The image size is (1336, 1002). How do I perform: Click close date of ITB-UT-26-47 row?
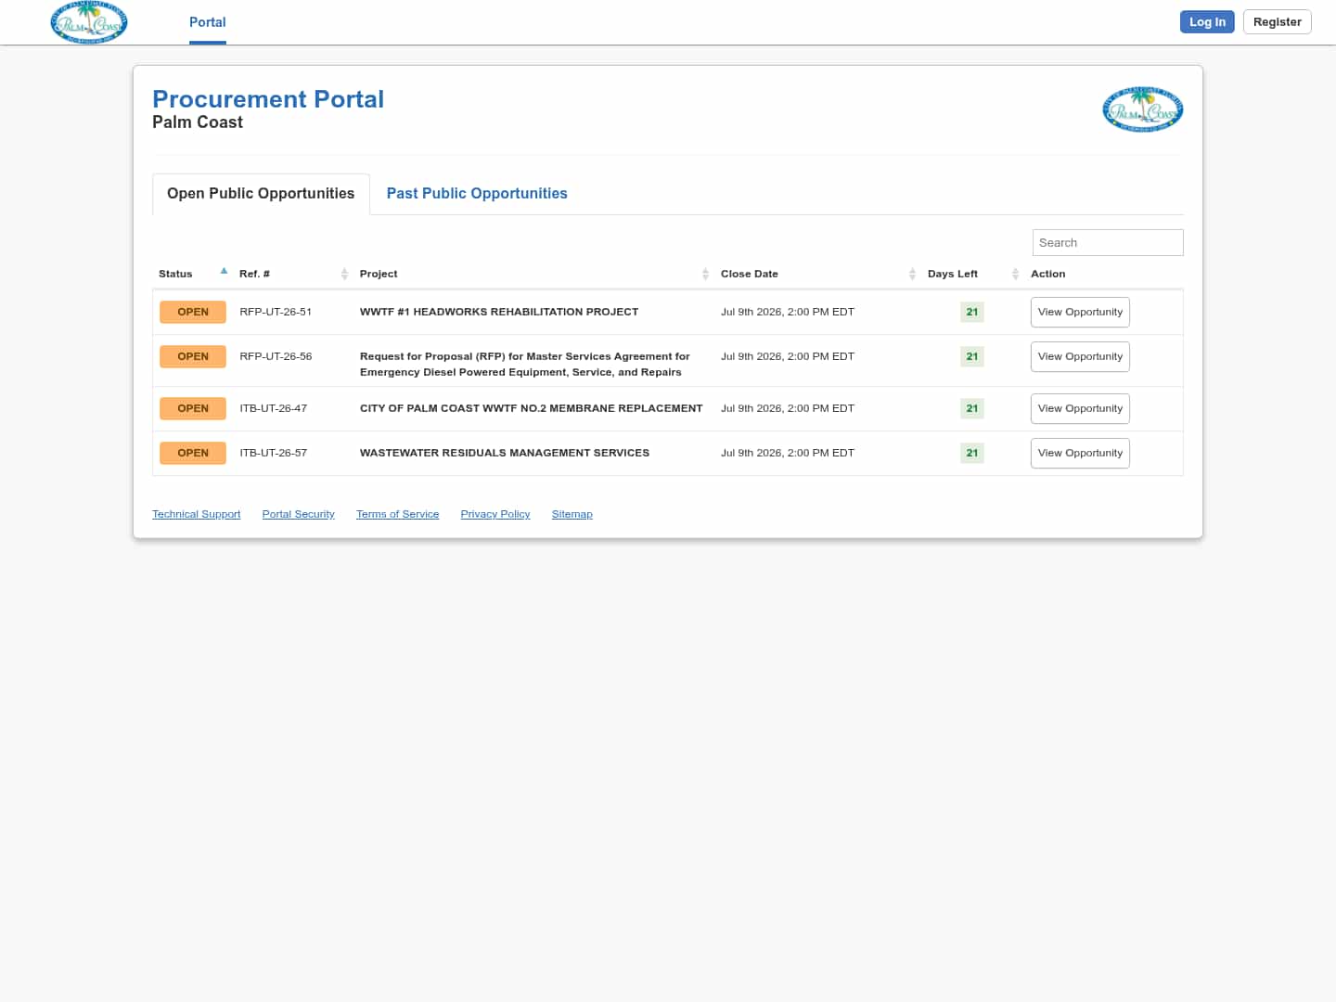(788, 408)
